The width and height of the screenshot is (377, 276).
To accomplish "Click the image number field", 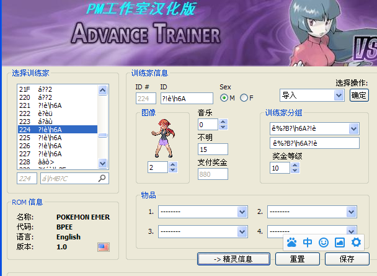I will [x=157, y=167].
